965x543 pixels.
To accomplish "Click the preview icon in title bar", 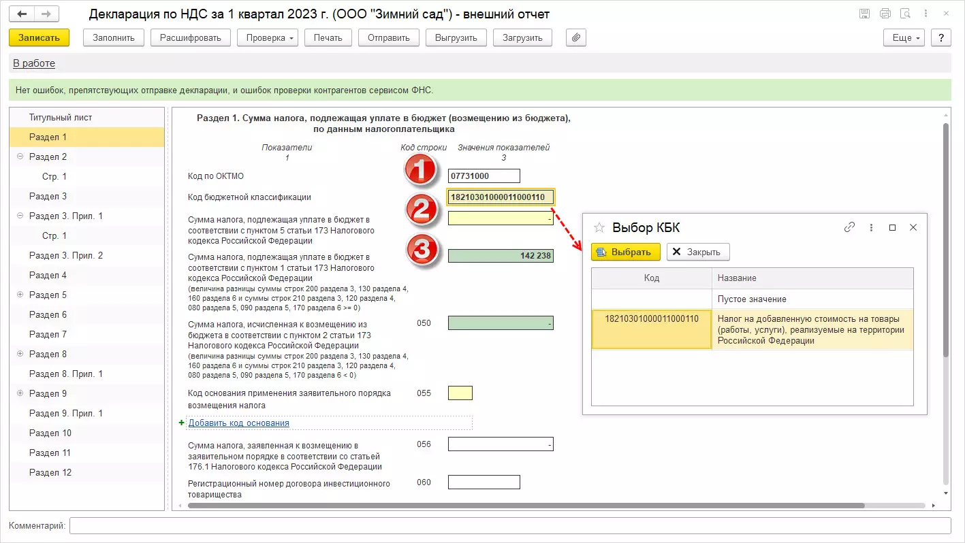I will pos(906,14).
